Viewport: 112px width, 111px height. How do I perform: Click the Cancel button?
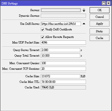(99, 17)
